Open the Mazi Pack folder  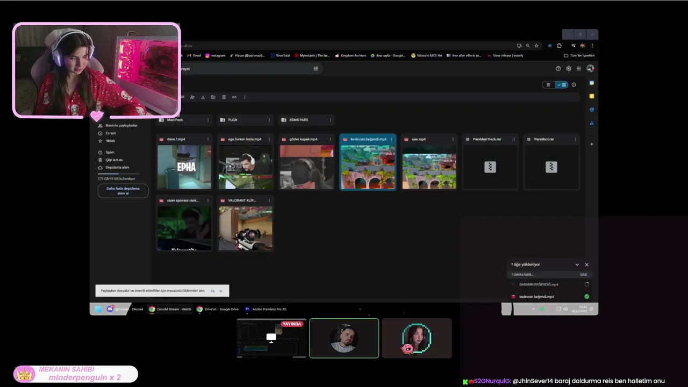(x=184, y=120)
